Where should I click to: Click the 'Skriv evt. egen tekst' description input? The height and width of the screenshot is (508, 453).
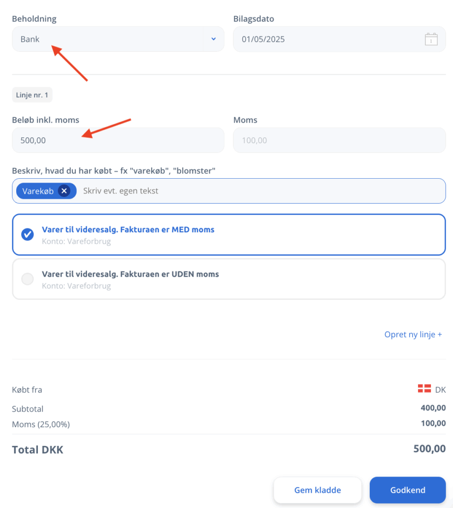(261, 191)
